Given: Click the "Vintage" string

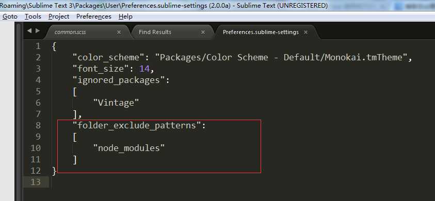Looking at the screenshot, I should point(116,103).
